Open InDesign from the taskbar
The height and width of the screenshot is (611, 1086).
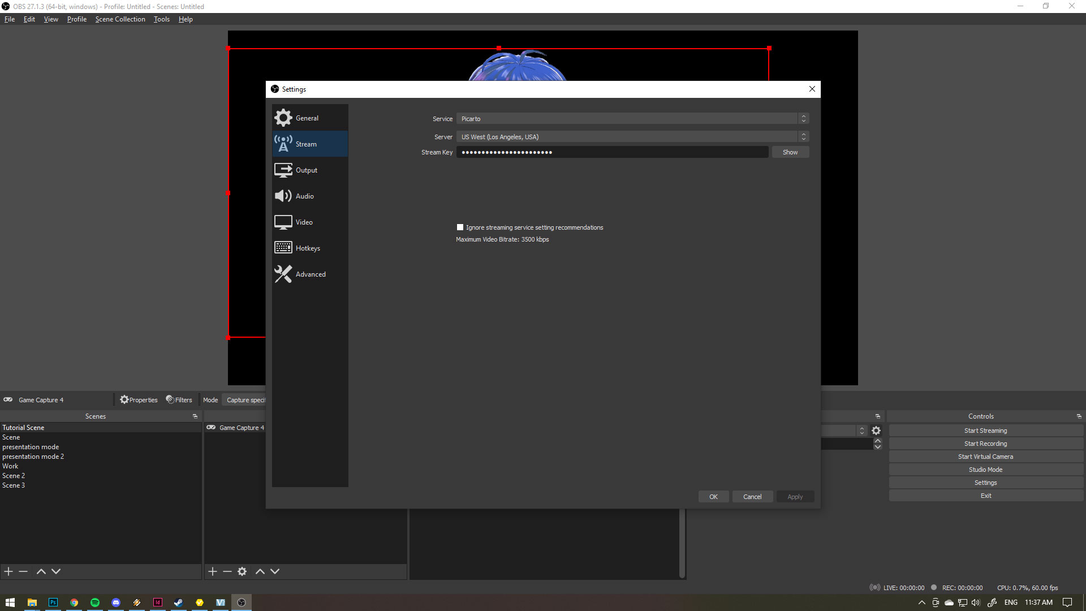pos(158,603)
